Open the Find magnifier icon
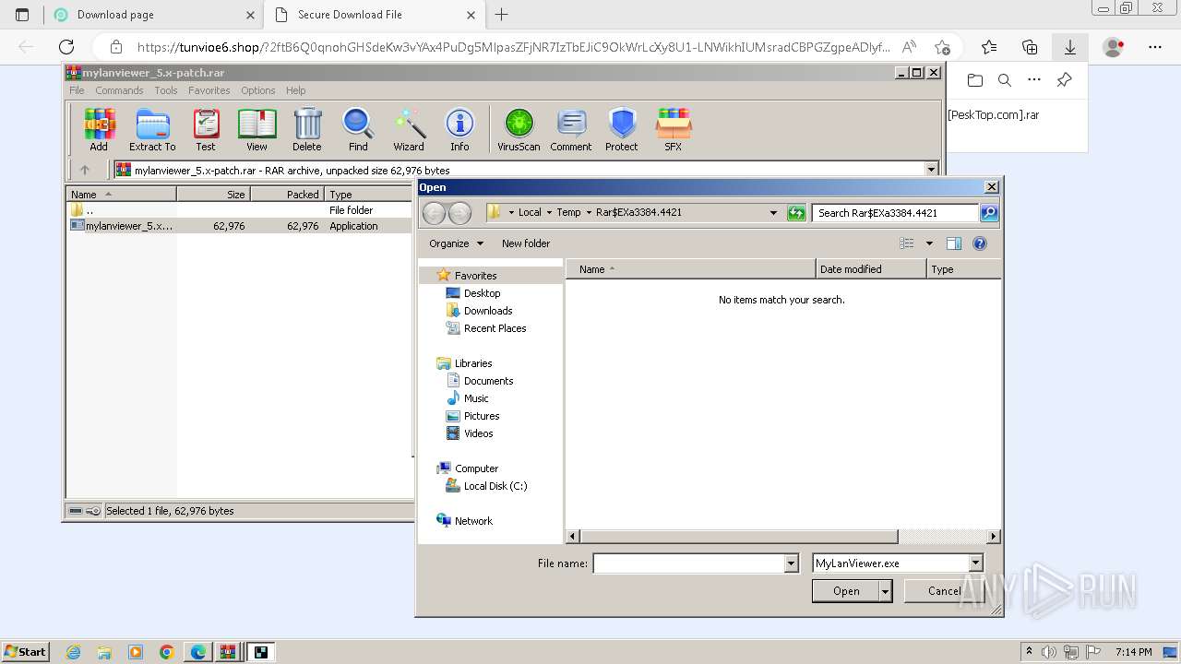Image resolution: width=1181 pixels, height=664 pixels. click(x=358, y=129)
